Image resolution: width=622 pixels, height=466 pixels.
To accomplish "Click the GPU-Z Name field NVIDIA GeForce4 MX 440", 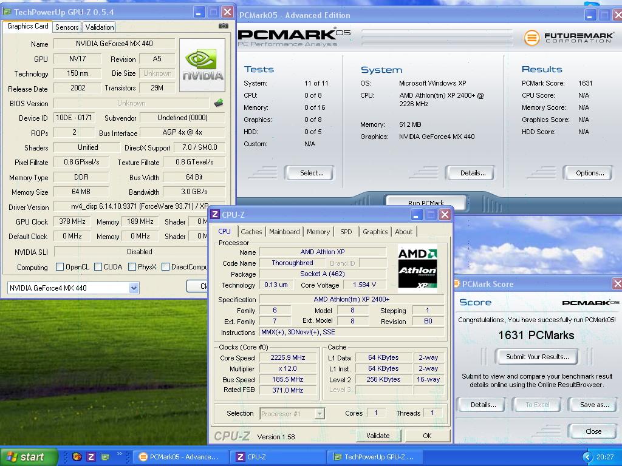I will pos(114,44).
